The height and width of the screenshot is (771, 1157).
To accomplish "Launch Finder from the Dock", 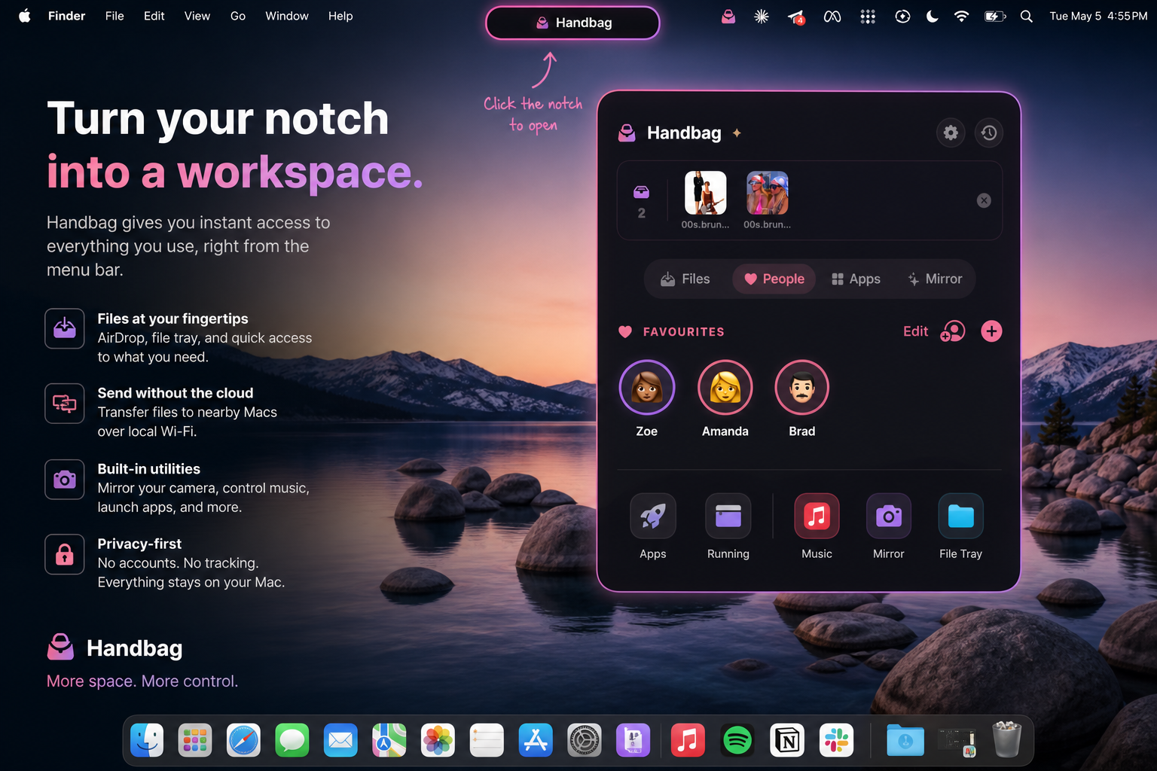I will (147, 741).
